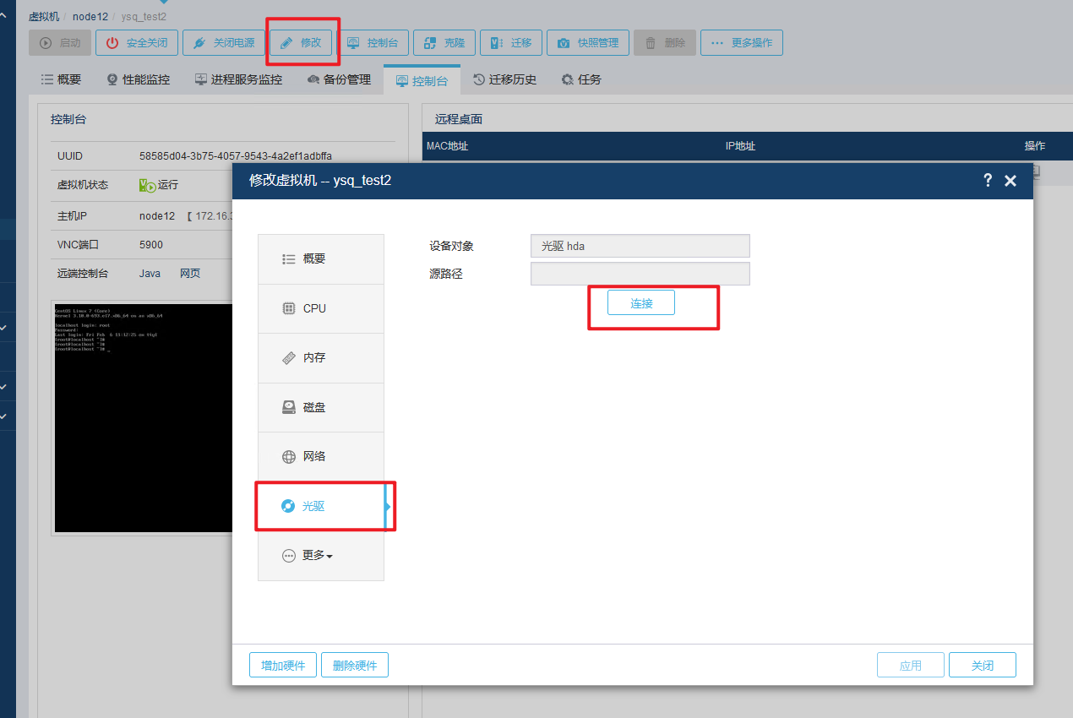The height and width of the screenshot is (718, 1073).
Task: Switch to the 性能监控 tab
Action: coord(138,79)
